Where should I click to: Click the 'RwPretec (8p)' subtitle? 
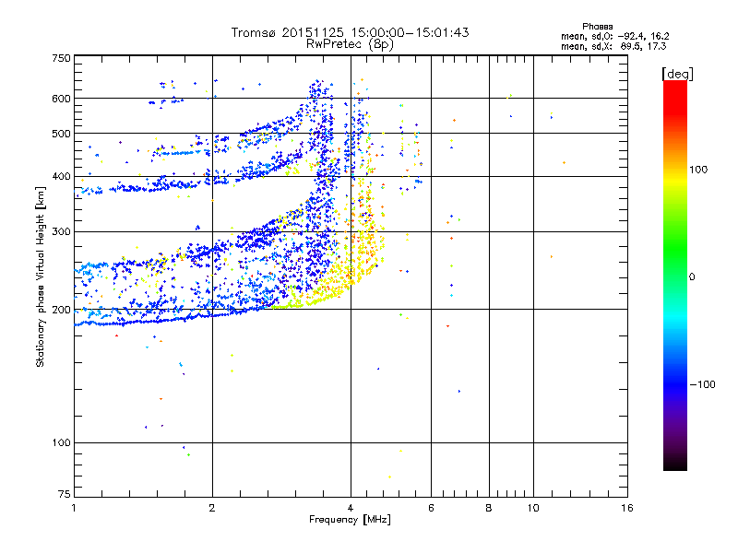coord(350,44)
